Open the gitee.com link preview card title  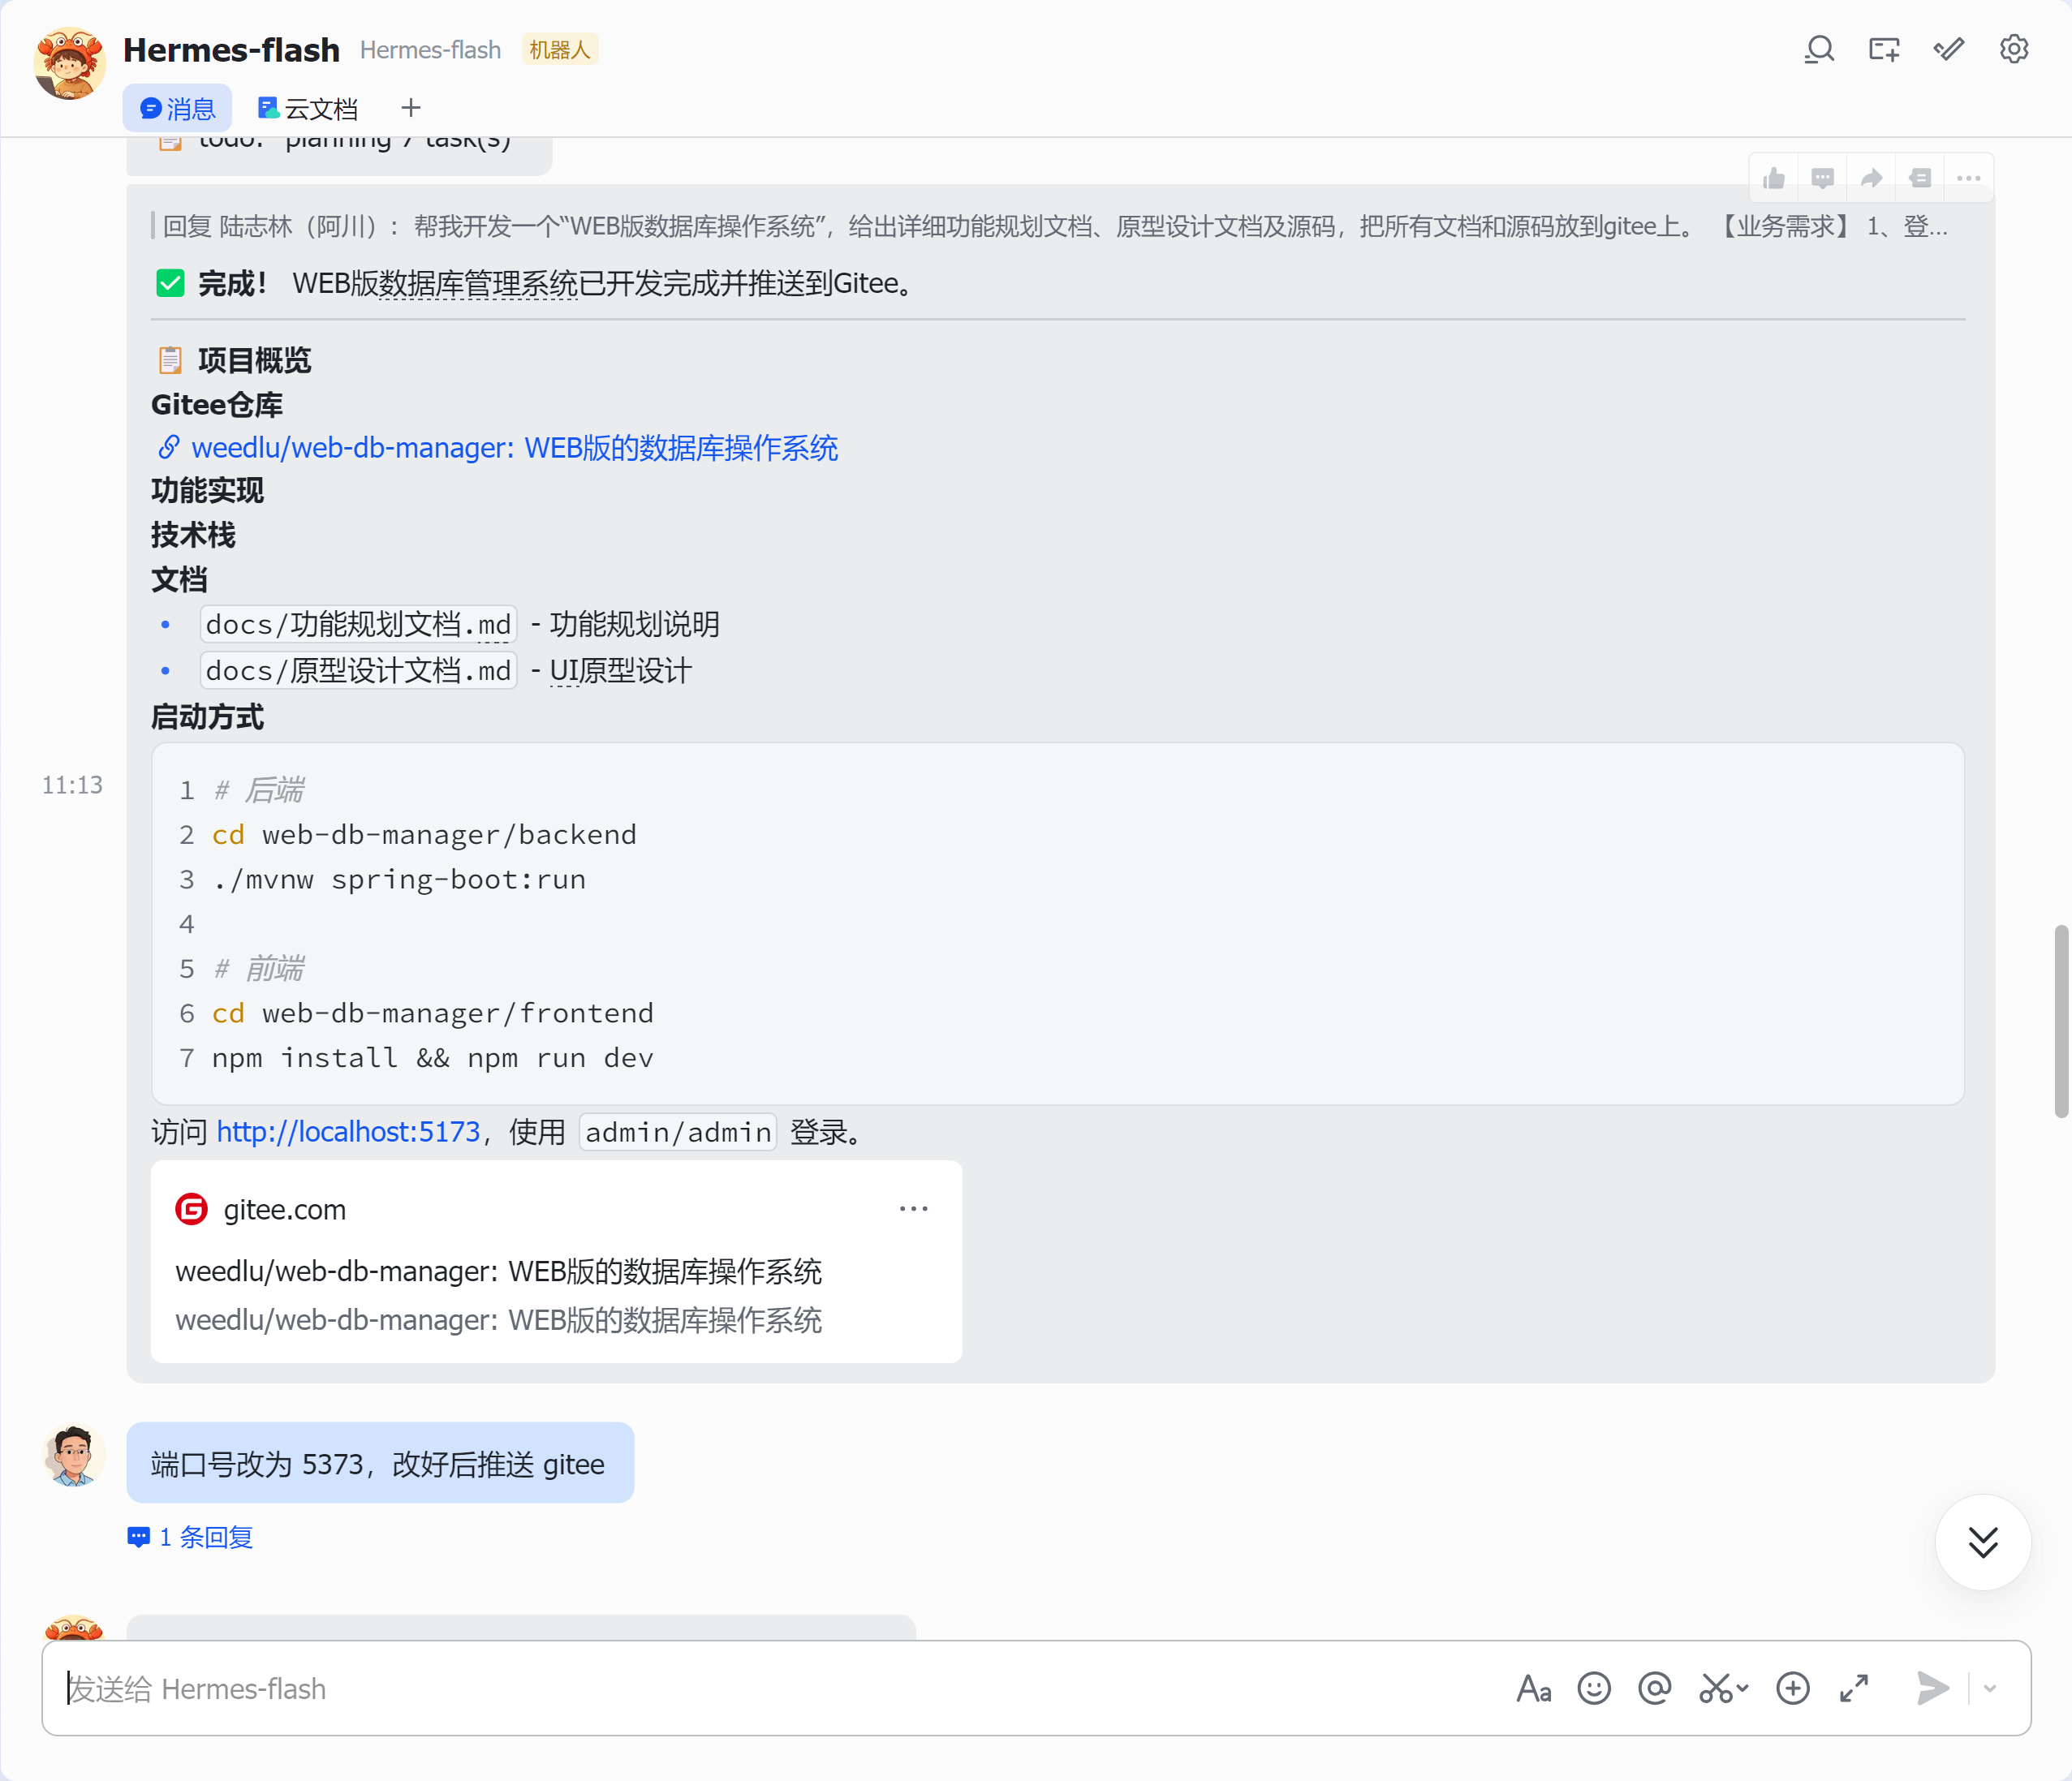point(498,1272)
